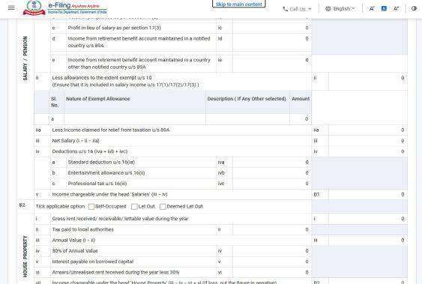Open the hamburger navigation menu

tap(11, 7)
